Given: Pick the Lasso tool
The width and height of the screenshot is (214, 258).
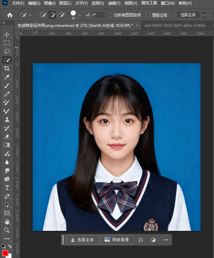Looking at the screenshot, I should (x=7, y=51).
